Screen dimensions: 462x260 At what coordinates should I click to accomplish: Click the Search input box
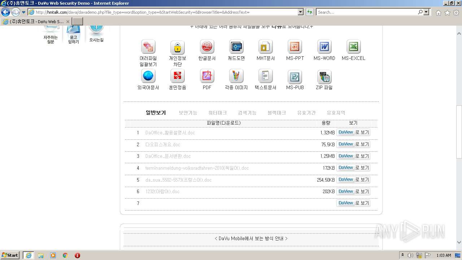[367, 12]
